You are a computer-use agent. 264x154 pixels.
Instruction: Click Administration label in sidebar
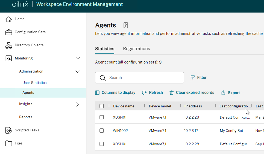coord(31,71)
